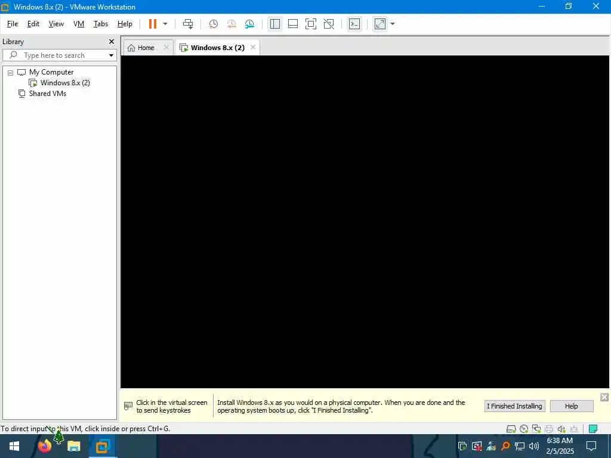Select Shared VMs in the library
This screenshot has width=611, height=458.
[48, 94]
